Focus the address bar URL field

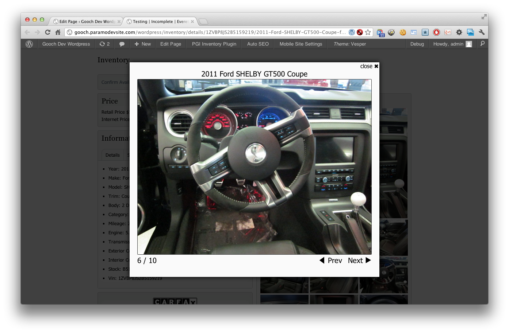point(210,32)
